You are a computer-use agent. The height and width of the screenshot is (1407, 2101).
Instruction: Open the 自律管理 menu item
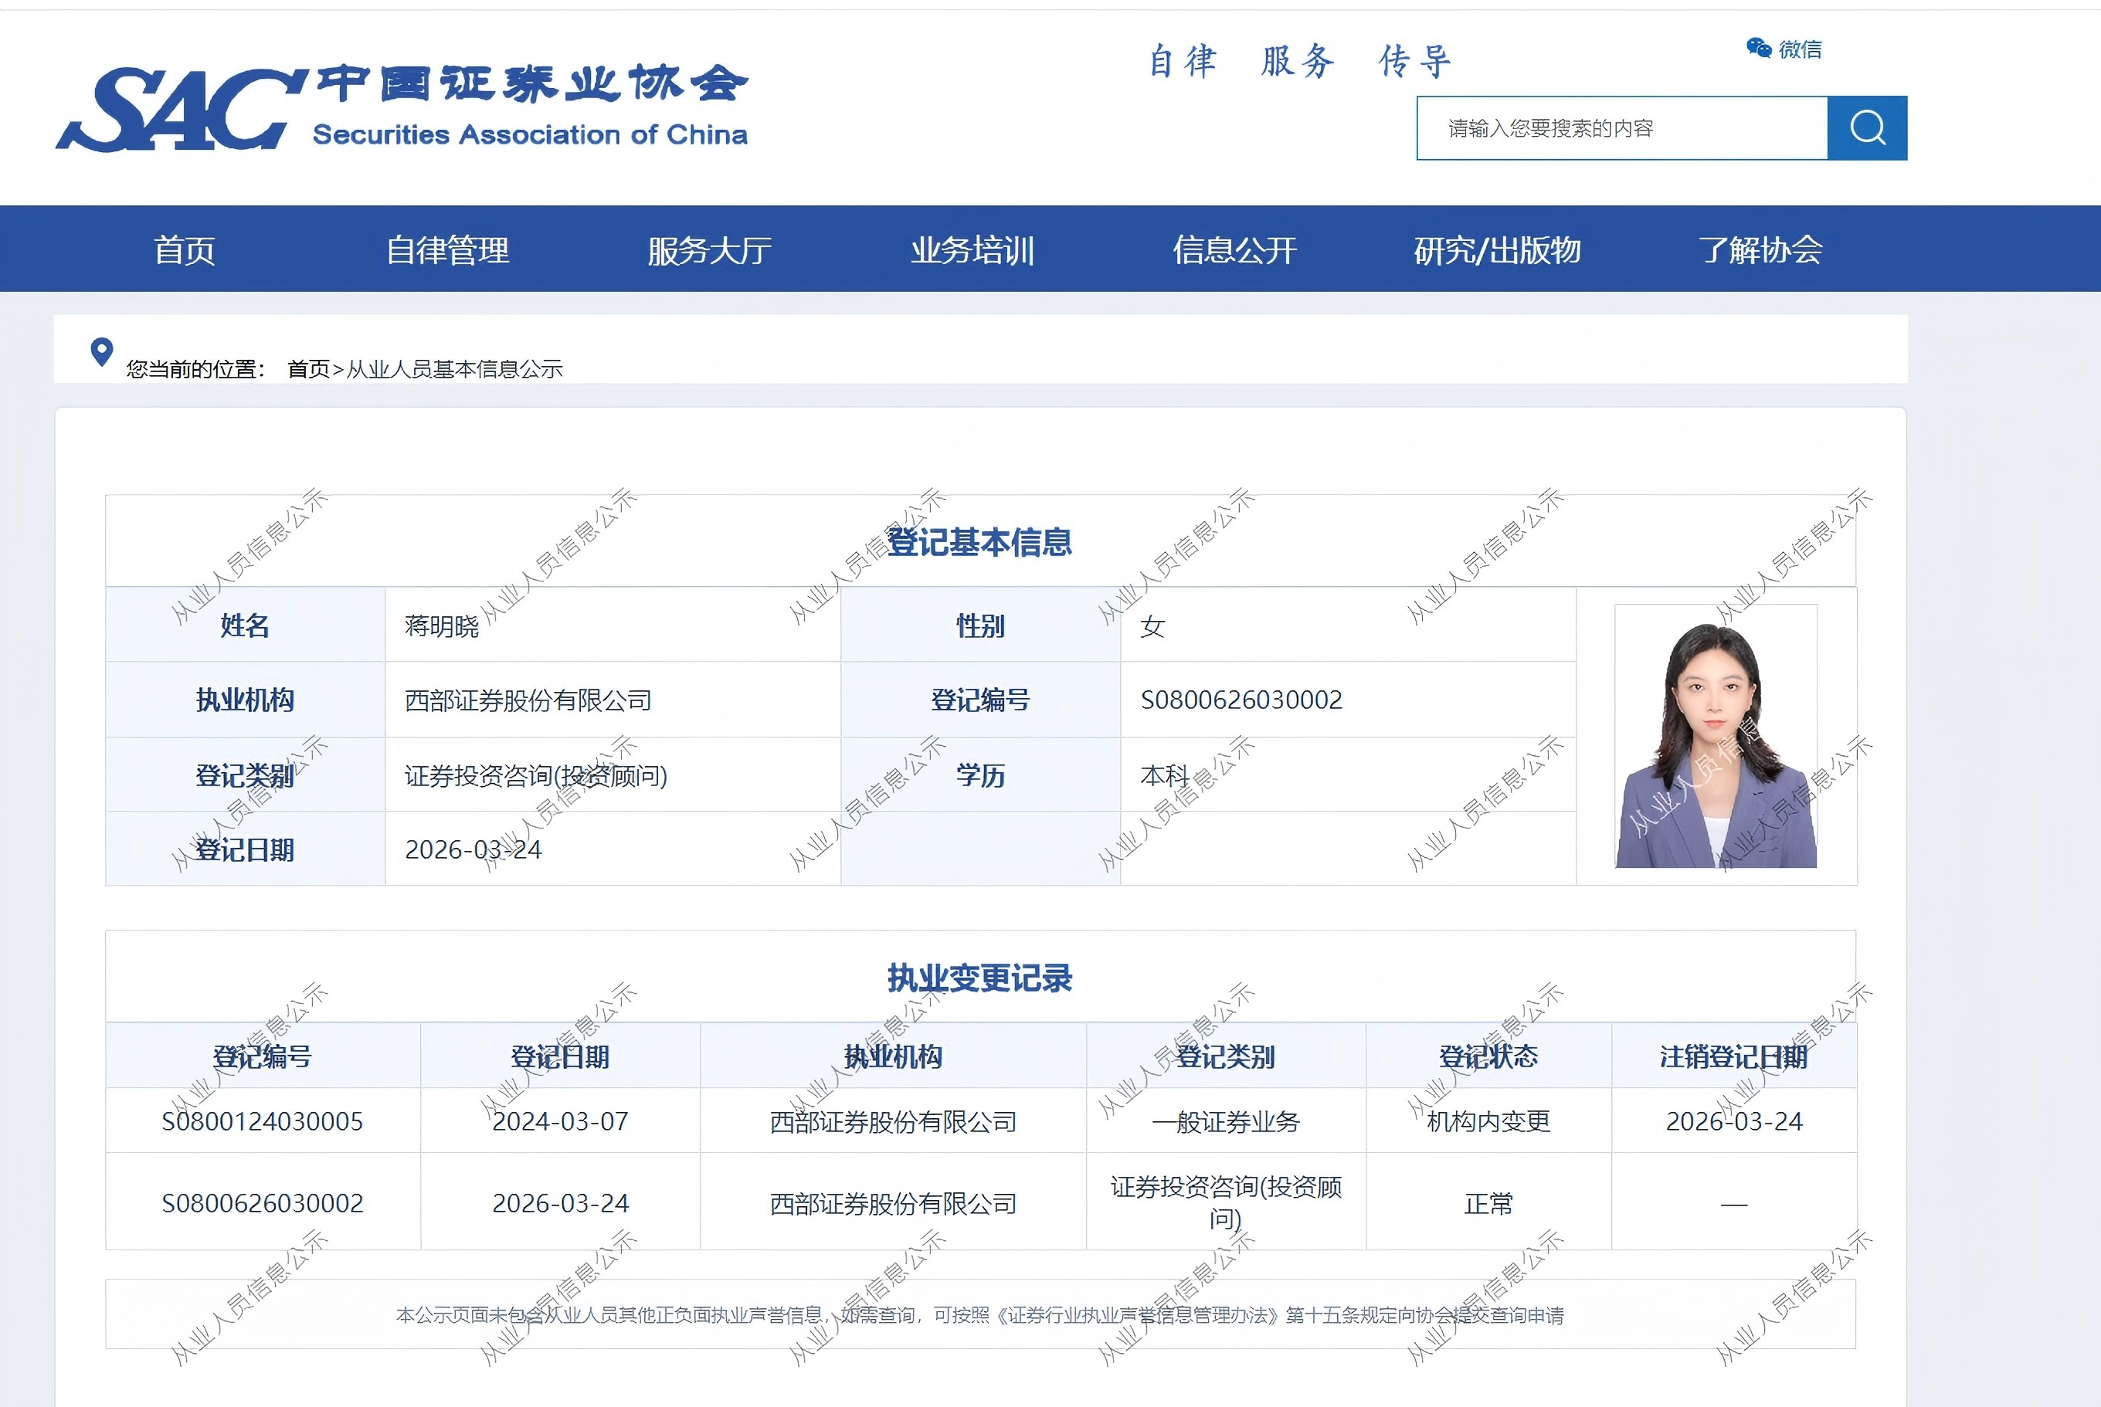pos(447,249)
